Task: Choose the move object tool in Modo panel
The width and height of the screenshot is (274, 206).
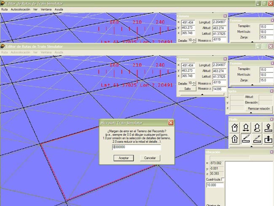Action: click(x=245, y=127)
